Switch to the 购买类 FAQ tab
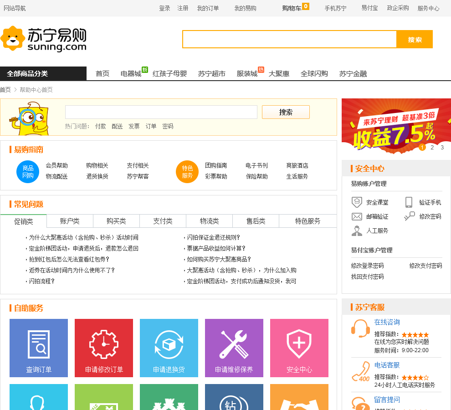This screenshot has width=451, height=410. click(116, 221)
